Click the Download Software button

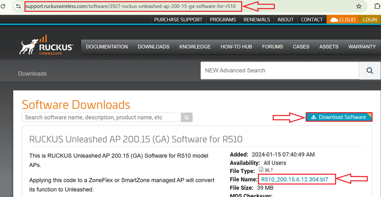click(x=339, y=117)
